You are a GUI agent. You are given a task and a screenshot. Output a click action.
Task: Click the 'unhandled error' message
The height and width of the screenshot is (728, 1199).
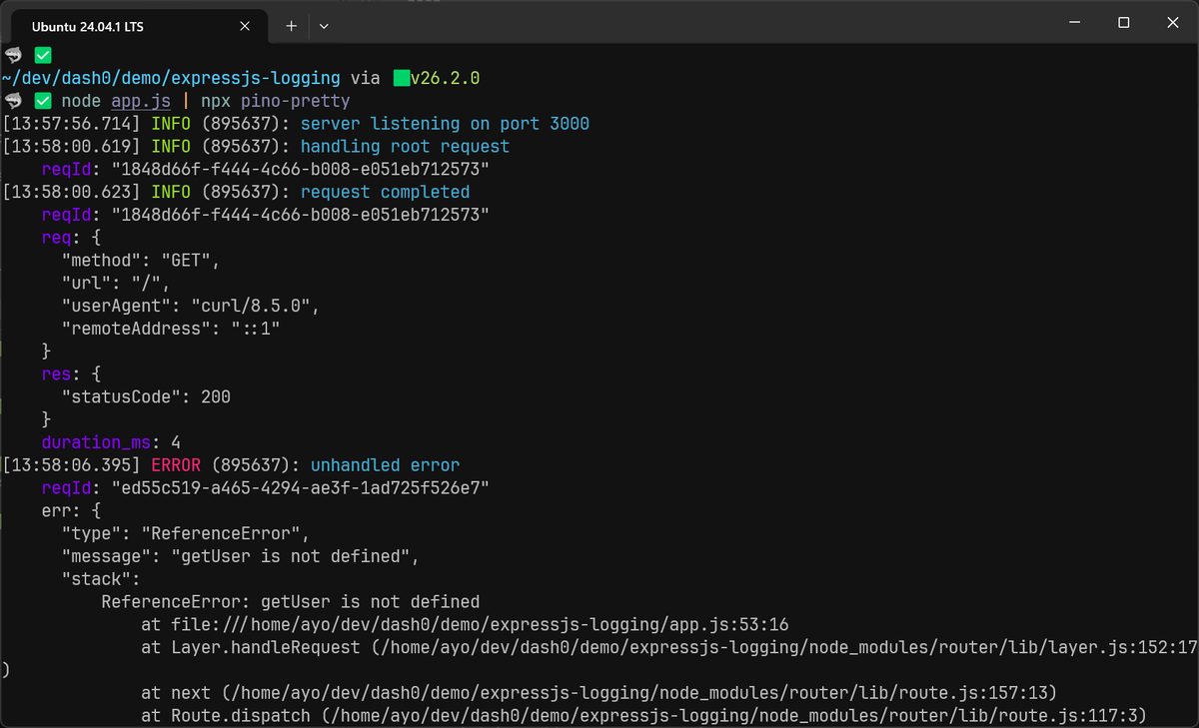point(385,465)
